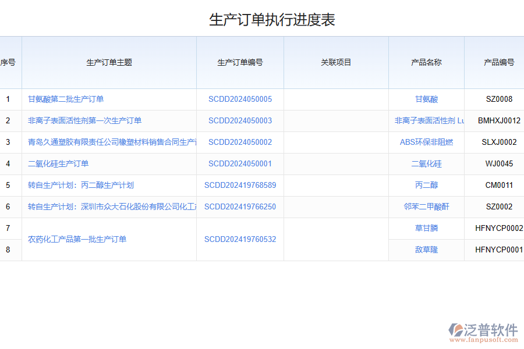Open the 甘氨酸 product link

(426, 99)
